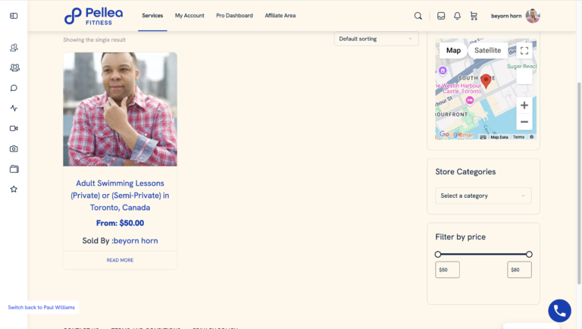Open the star favorites sidebar icon

pyautogui.click(x=14, y=189)
